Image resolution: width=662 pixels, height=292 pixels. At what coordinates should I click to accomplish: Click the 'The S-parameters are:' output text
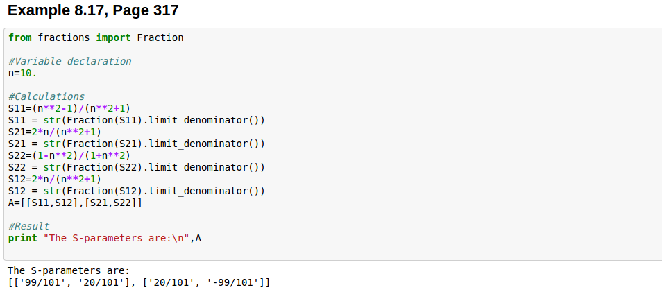click(x=69, y=270)
